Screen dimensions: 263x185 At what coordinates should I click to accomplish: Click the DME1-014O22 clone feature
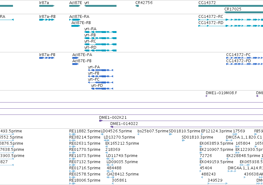pos(187,127)
